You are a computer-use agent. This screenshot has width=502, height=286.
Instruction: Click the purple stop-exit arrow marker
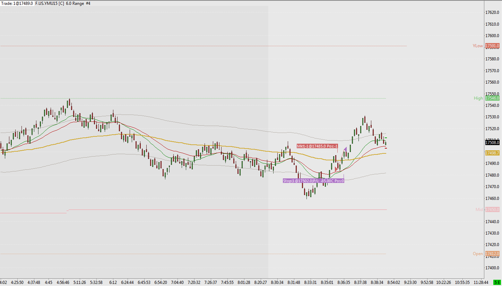[x=345, y=149]
